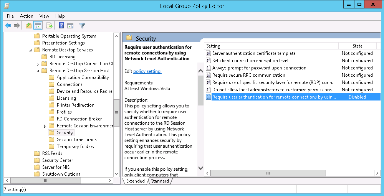Open the View menu
This screenshot has width=384, height=196.
point(44,16)
